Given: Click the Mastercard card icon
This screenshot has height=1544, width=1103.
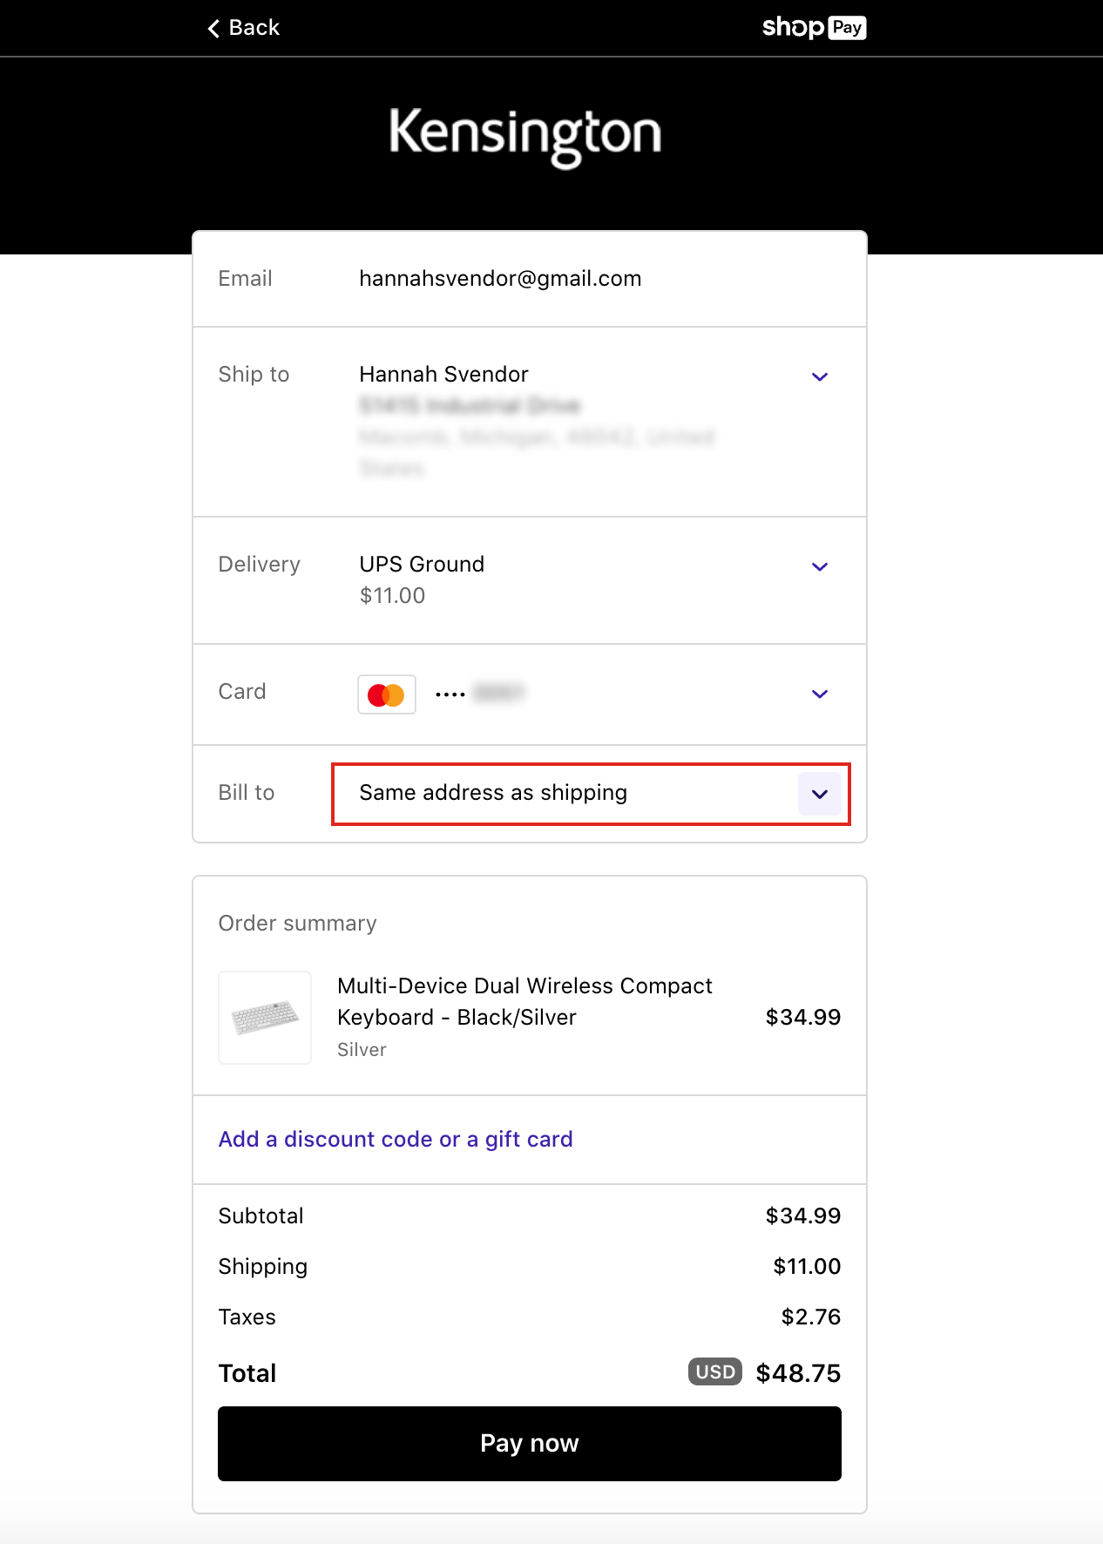Looking at the screenshot, I should (386, 694).
